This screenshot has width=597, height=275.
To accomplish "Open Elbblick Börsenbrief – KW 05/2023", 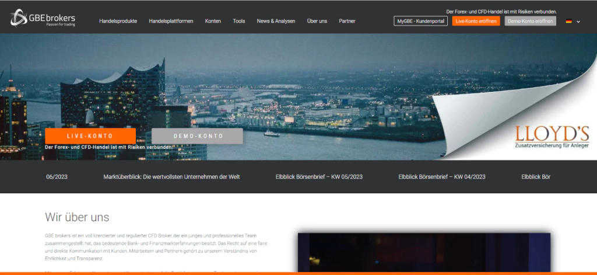I will pos(319,176).
